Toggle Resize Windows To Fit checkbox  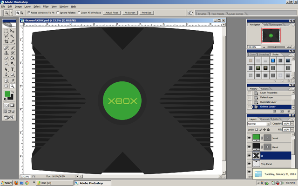pos(29,13)
